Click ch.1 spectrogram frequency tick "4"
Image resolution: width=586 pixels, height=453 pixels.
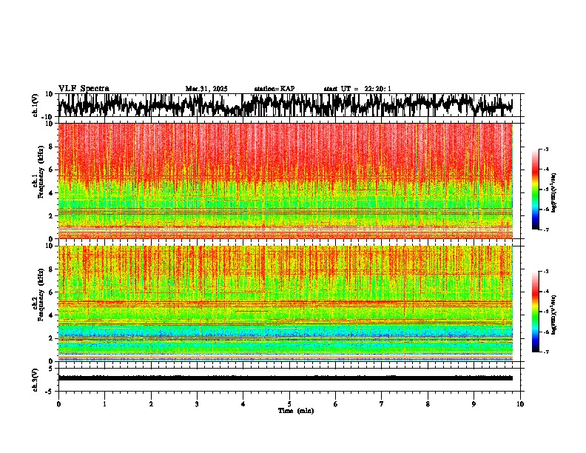click(x=52, y=193)
